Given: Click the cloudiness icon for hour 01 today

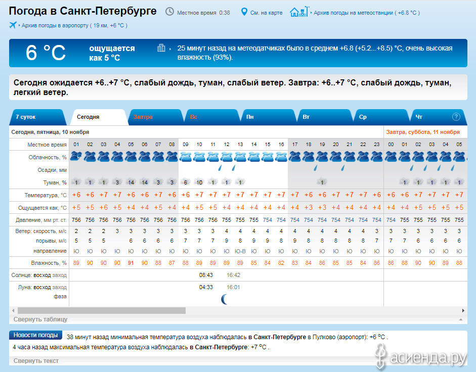Looking at the screenshot, I should pyautogui.click(x=76, y=157).
